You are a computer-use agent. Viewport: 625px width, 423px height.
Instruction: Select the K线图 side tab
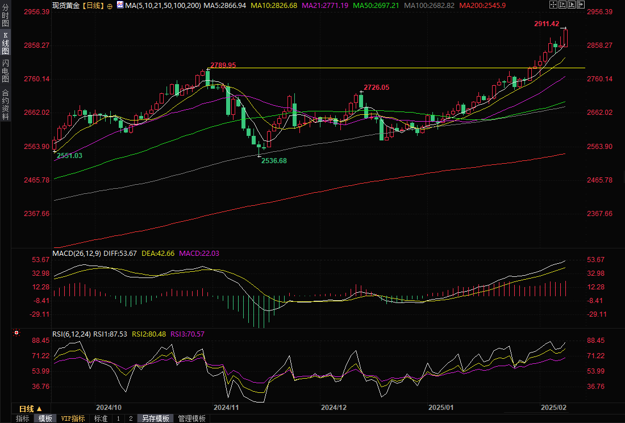[x=5, y=43]
